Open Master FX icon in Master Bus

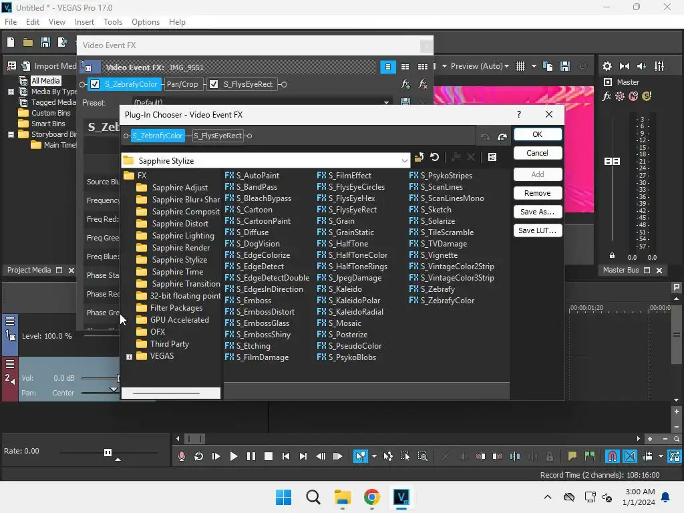(x=607, y=96)
